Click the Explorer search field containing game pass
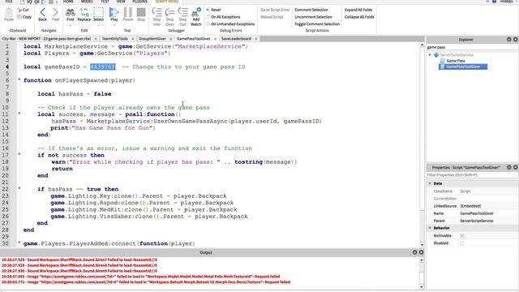This screenshot has height=292, width=519. point(472,47)
